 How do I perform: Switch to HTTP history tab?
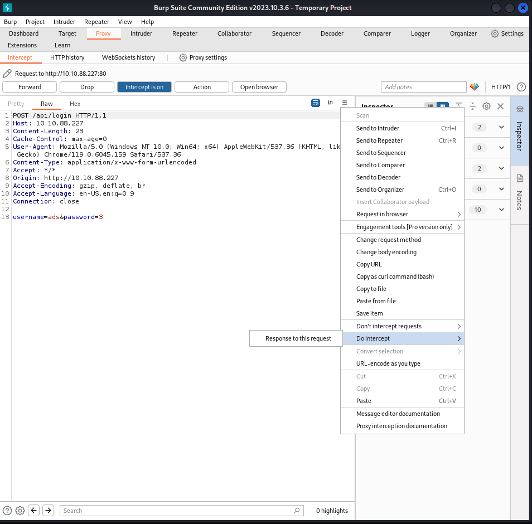[x=67, y=57]
